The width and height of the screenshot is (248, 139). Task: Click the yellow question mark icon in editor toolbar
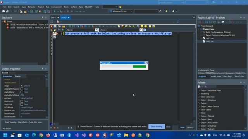point(150,26)
